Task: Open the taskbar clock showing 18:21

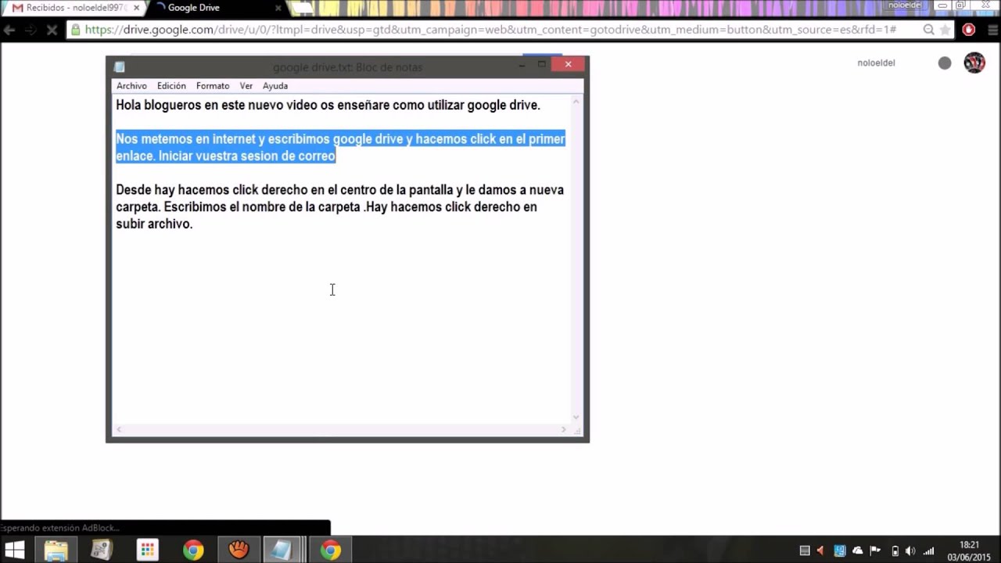Action: (969, 550)
